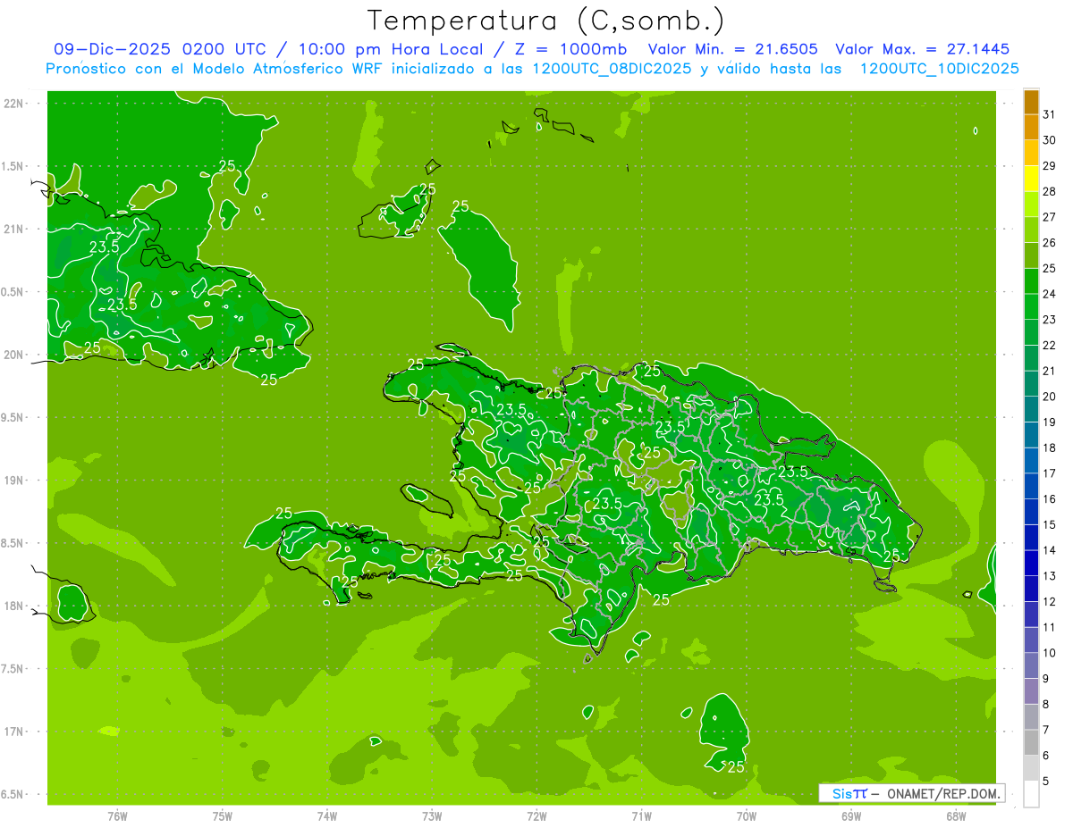Image resolution: width=1073 pixels, height=828 pixels.
Task: Click the '28' colorbar label
Action: 1049,192
